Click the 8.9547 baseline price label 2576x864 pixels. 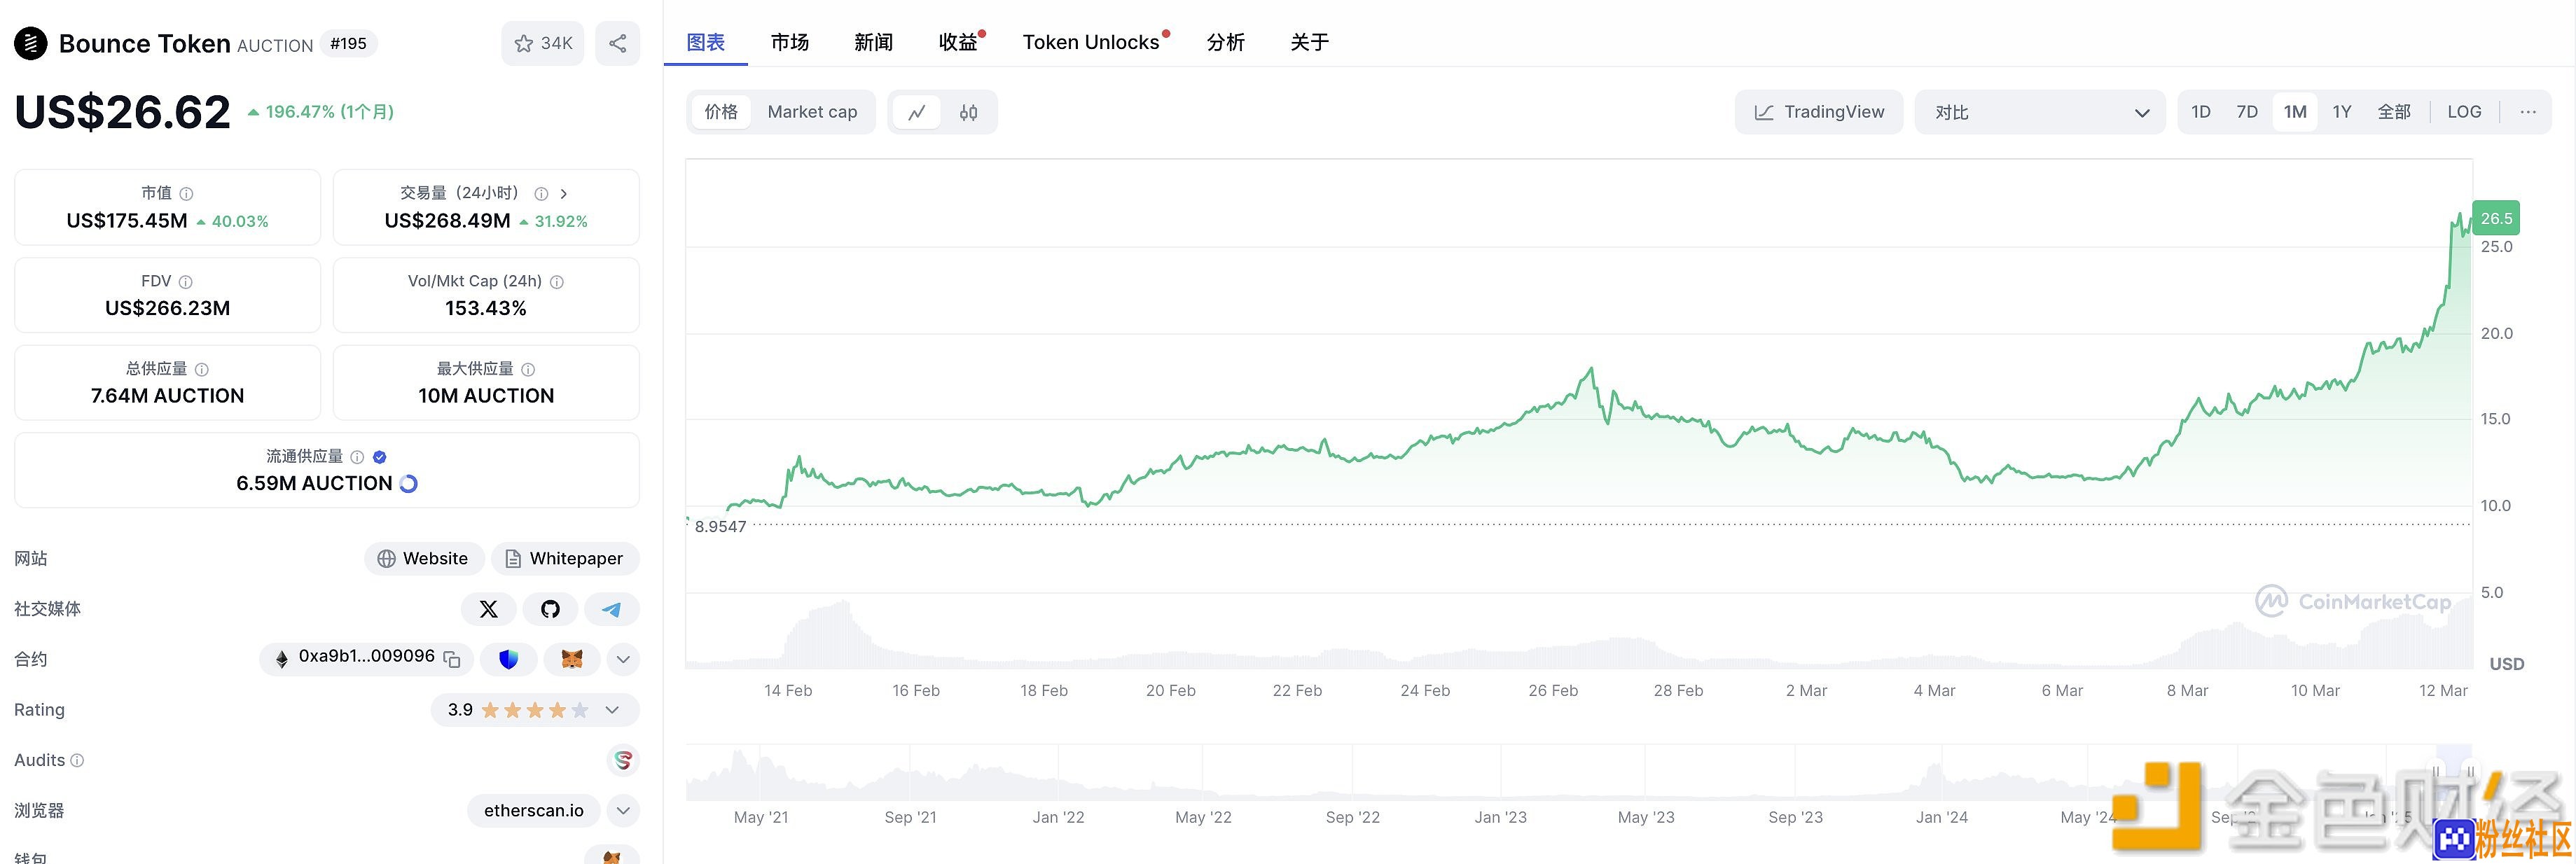pyautogui.click(x=720, y=527)
